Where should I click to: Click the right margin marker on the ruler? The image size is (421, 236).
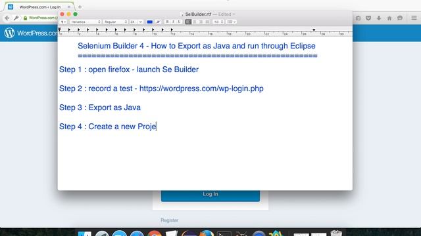pyautogui.click(x=314, y=30)
